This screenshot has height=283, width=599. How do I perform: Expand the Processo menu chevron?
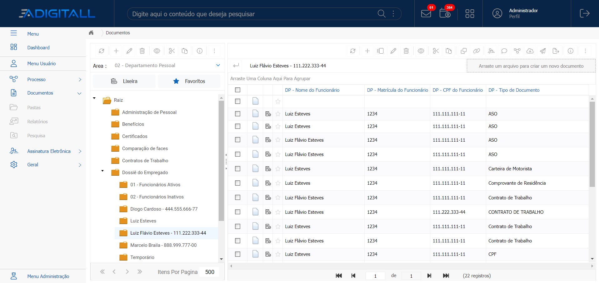click(x=80, y=80)
